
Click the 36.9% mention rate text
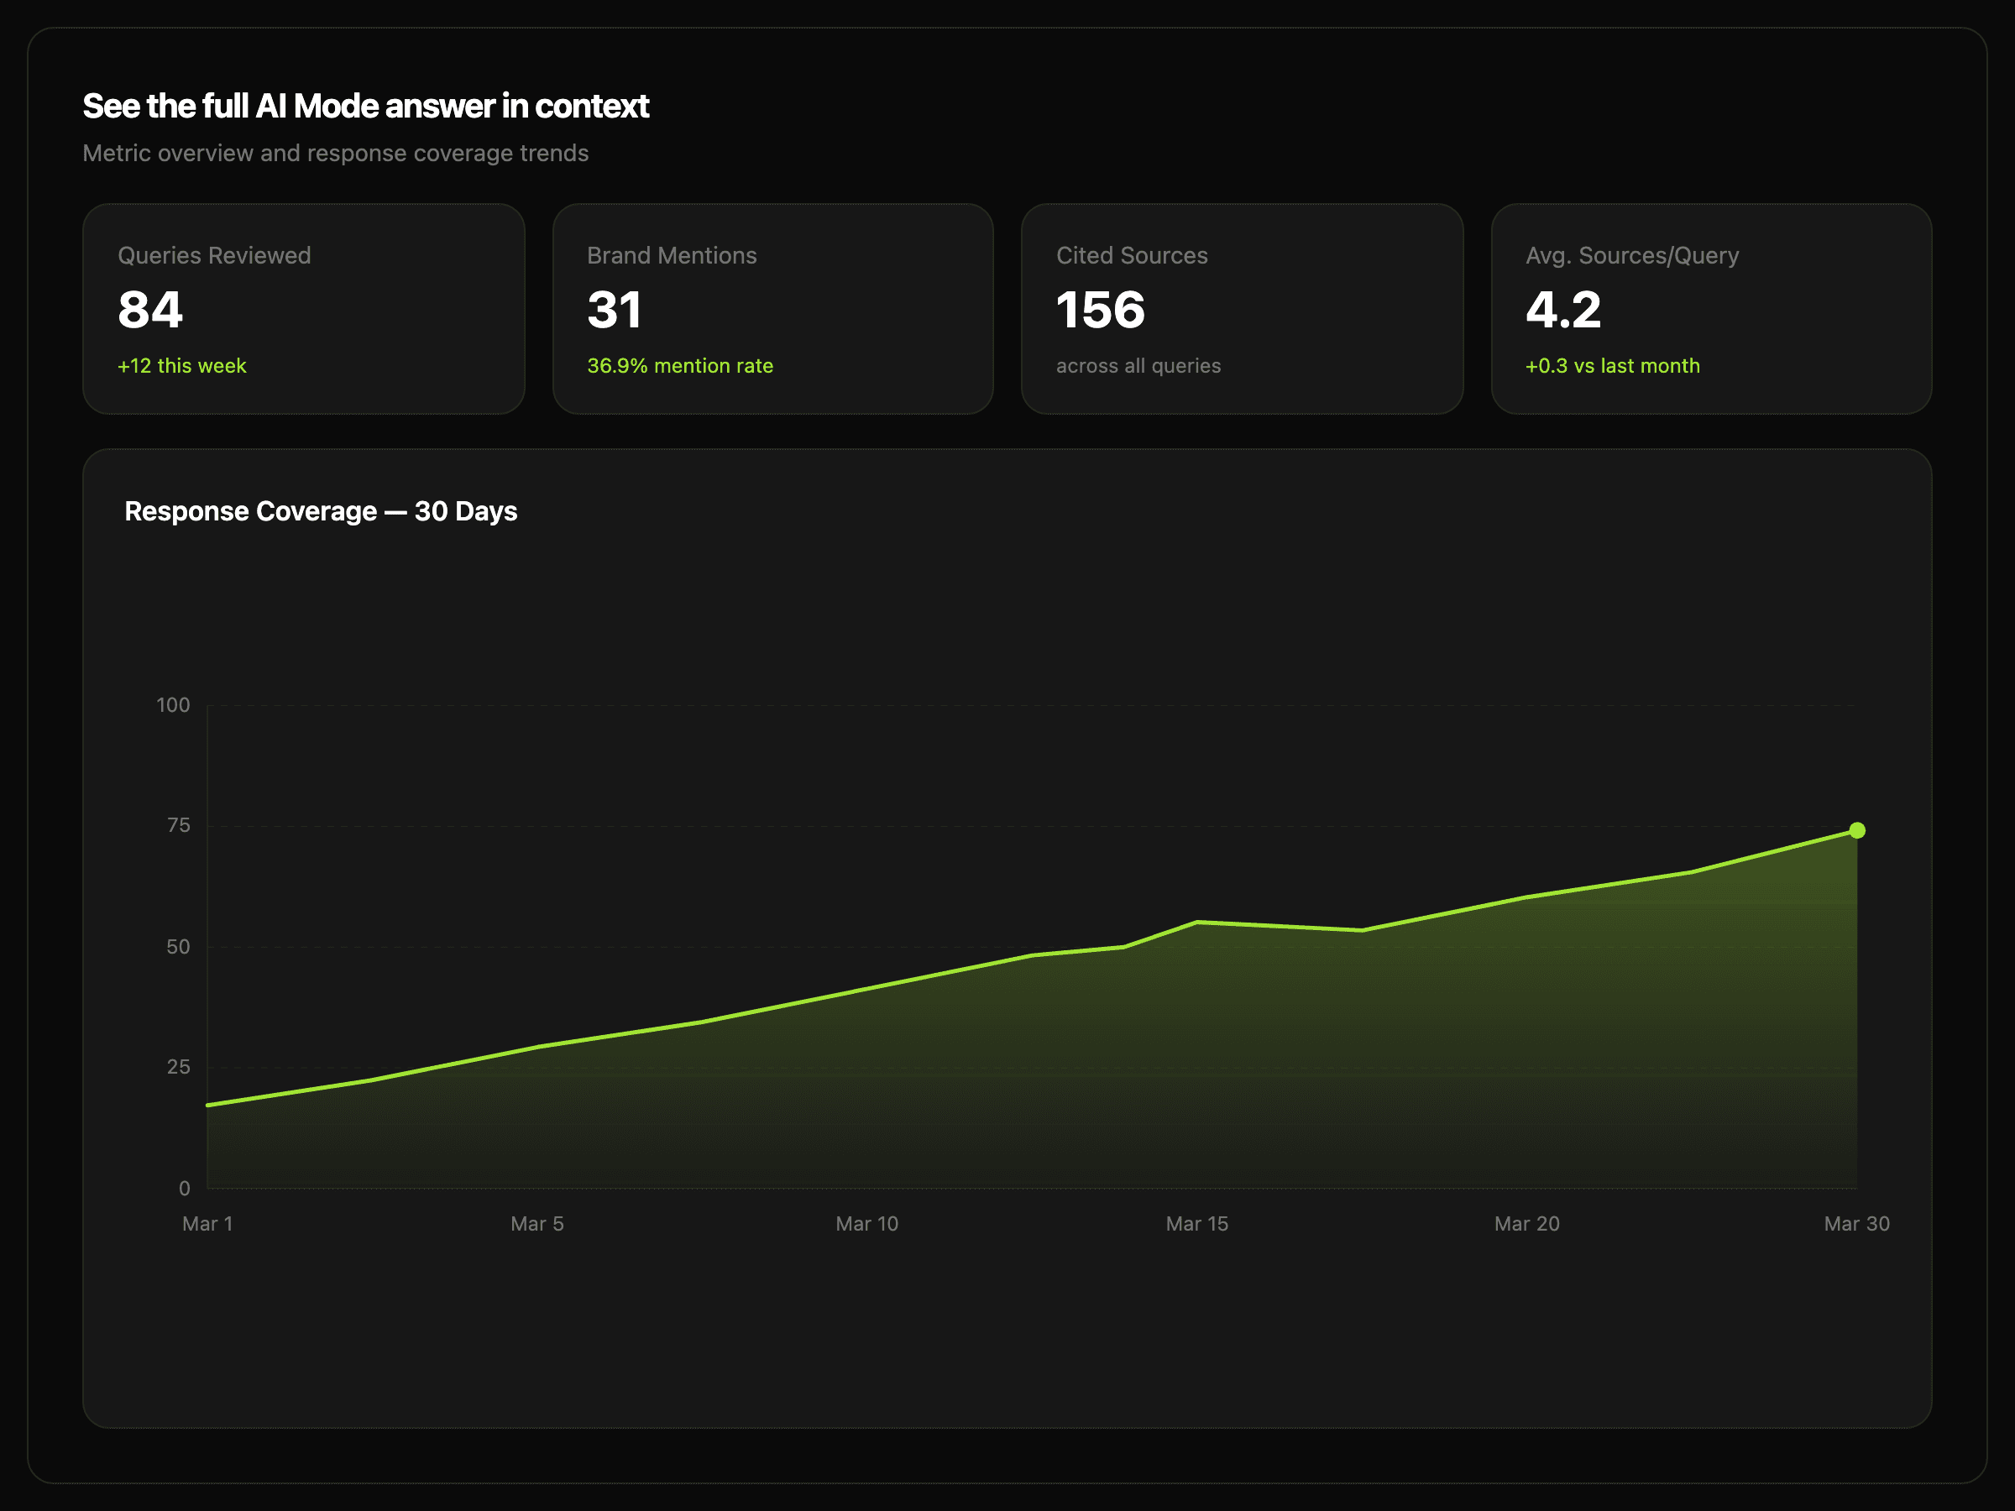(679, 365)
